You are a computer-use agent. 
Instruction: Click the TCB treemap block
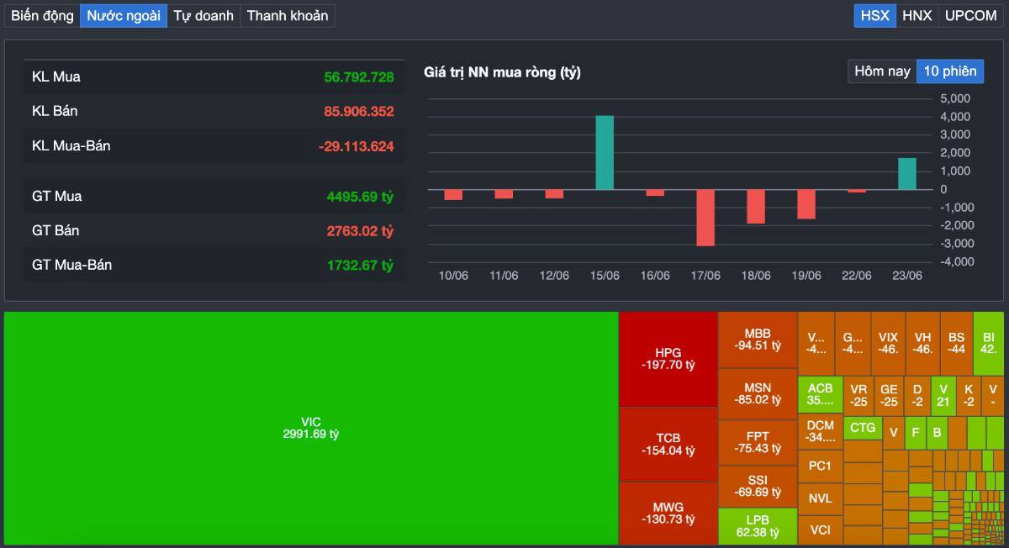click(668, 444)
